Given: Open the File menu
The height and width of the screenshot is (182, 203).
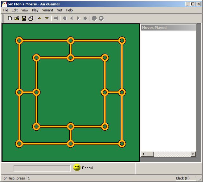Looking at the screenshot, I should [5, 10].
